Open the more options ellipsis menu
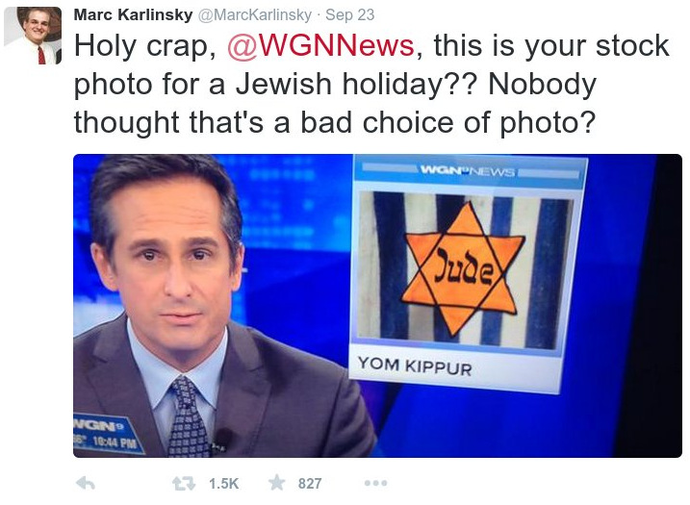 pyautogui.click(x=376, y=483)
